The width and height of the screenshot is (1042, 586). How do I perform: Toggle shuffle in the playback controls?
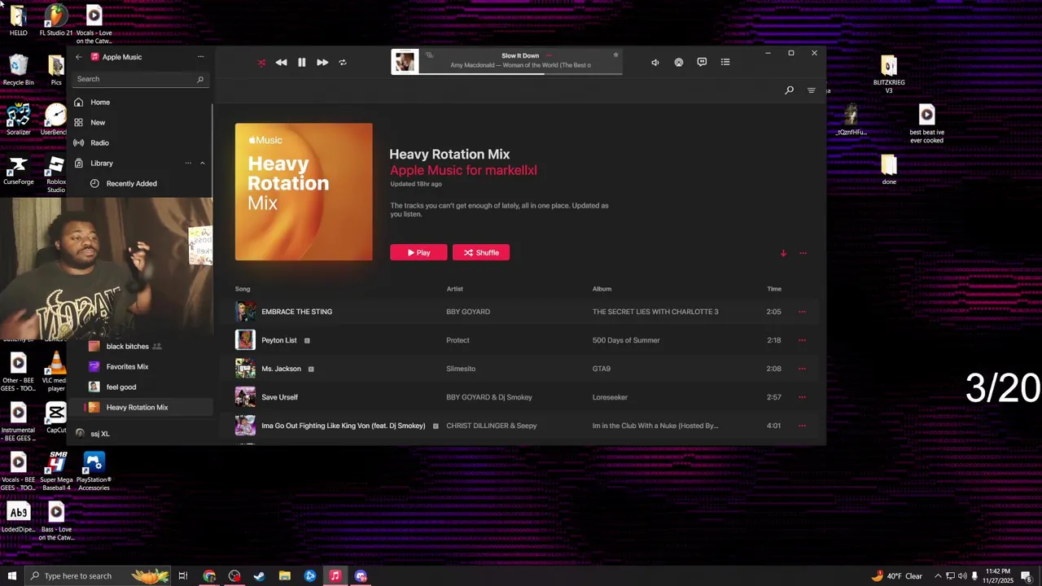pos(261,63)
